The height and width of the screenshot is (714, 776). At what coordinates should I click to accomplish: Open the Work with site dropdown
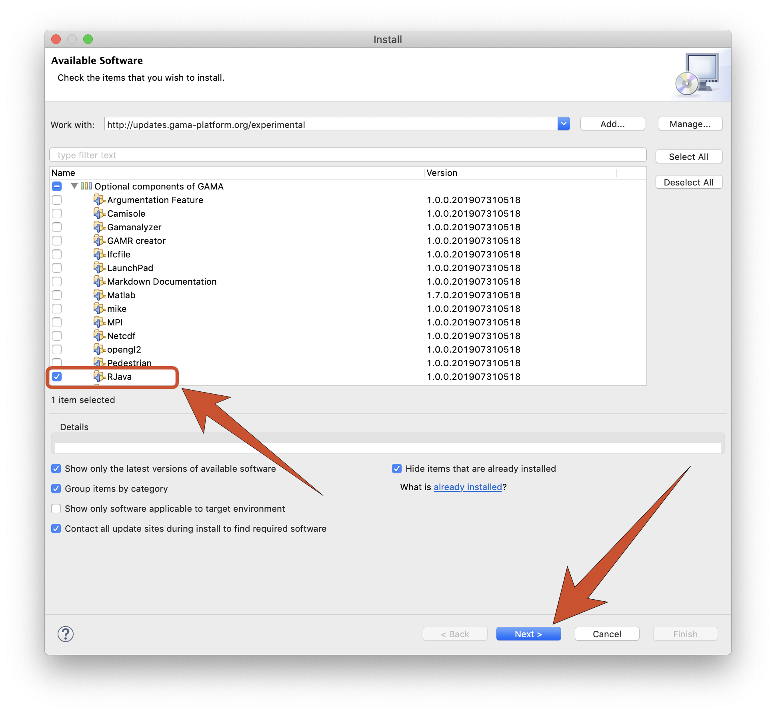pyautogui.click(x=564, y=124)
